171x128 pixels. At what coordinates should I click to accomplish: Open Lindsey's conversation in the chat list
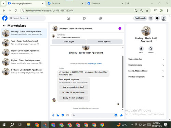(x=24, y=33)
